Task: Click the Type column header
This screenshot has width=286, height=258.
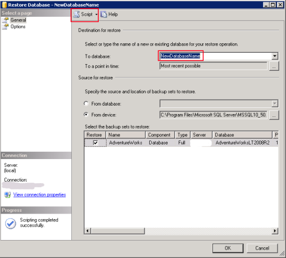Action: tap(183, 135)
